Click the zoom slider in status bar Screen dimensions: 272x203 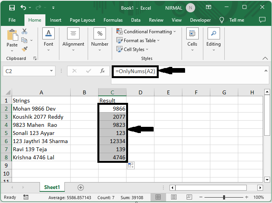(225, 197)
